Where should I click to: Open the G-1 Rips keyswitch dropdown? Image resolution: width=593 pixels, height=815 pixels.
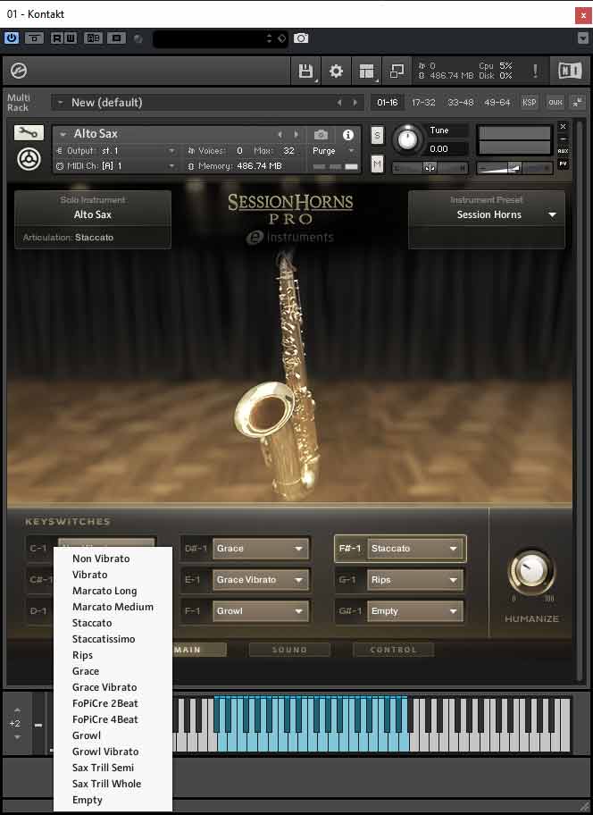coord(415,580)
